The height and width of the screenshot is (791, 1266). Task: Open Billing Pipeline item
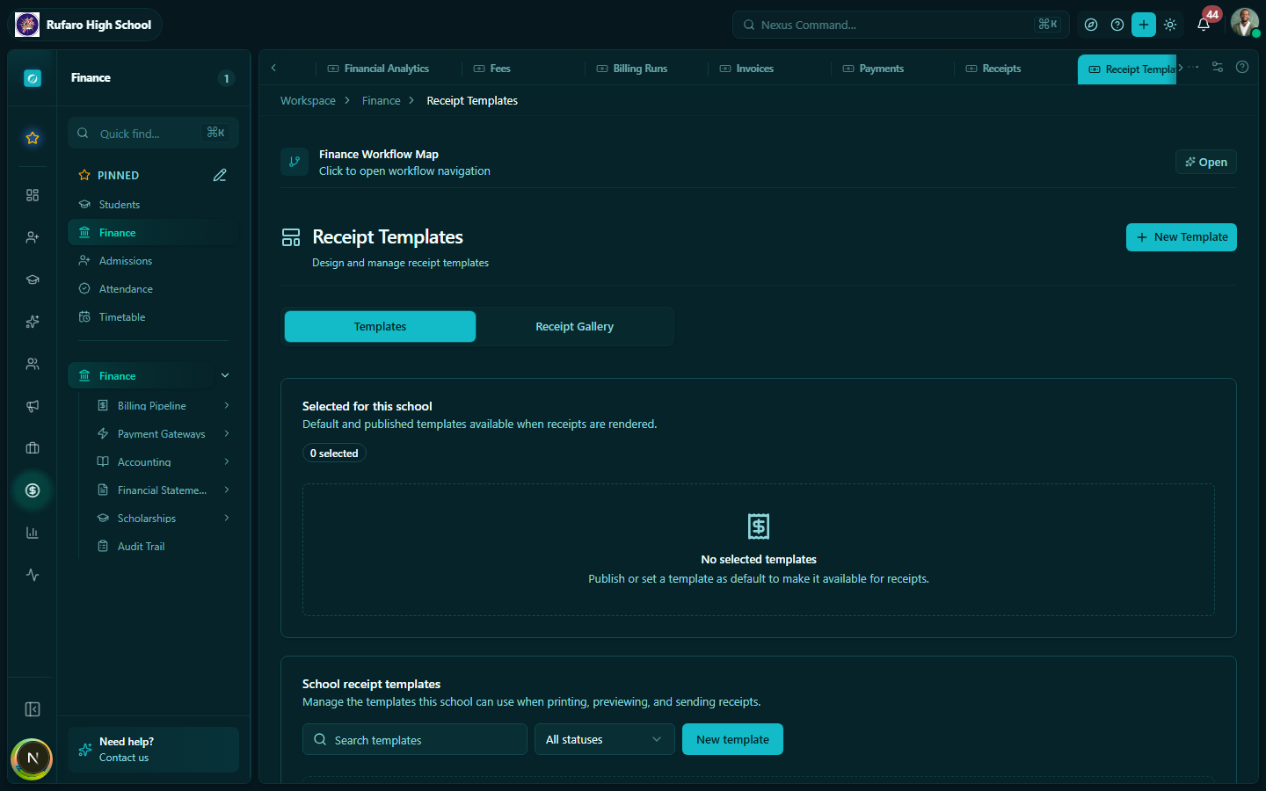(x=151, y=405)
